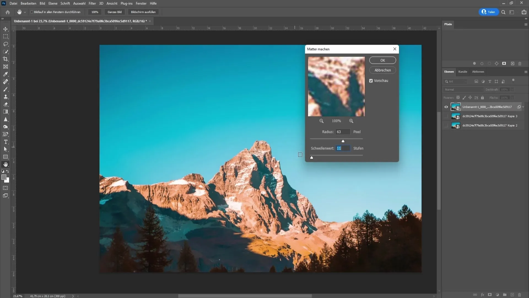
Task: Open the Pfade panel menu
Action: (x=526, y=24)
